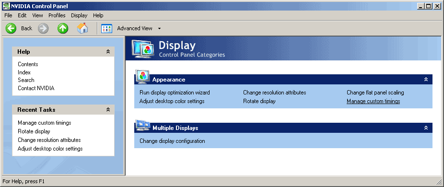Click the Back text label in toolbar
The image size is (444, 187).
tap(27, 28)
